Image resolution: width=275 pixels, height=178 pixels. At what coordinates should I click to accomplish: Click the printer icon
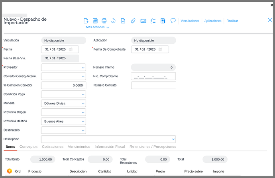[x=104, y=21]
